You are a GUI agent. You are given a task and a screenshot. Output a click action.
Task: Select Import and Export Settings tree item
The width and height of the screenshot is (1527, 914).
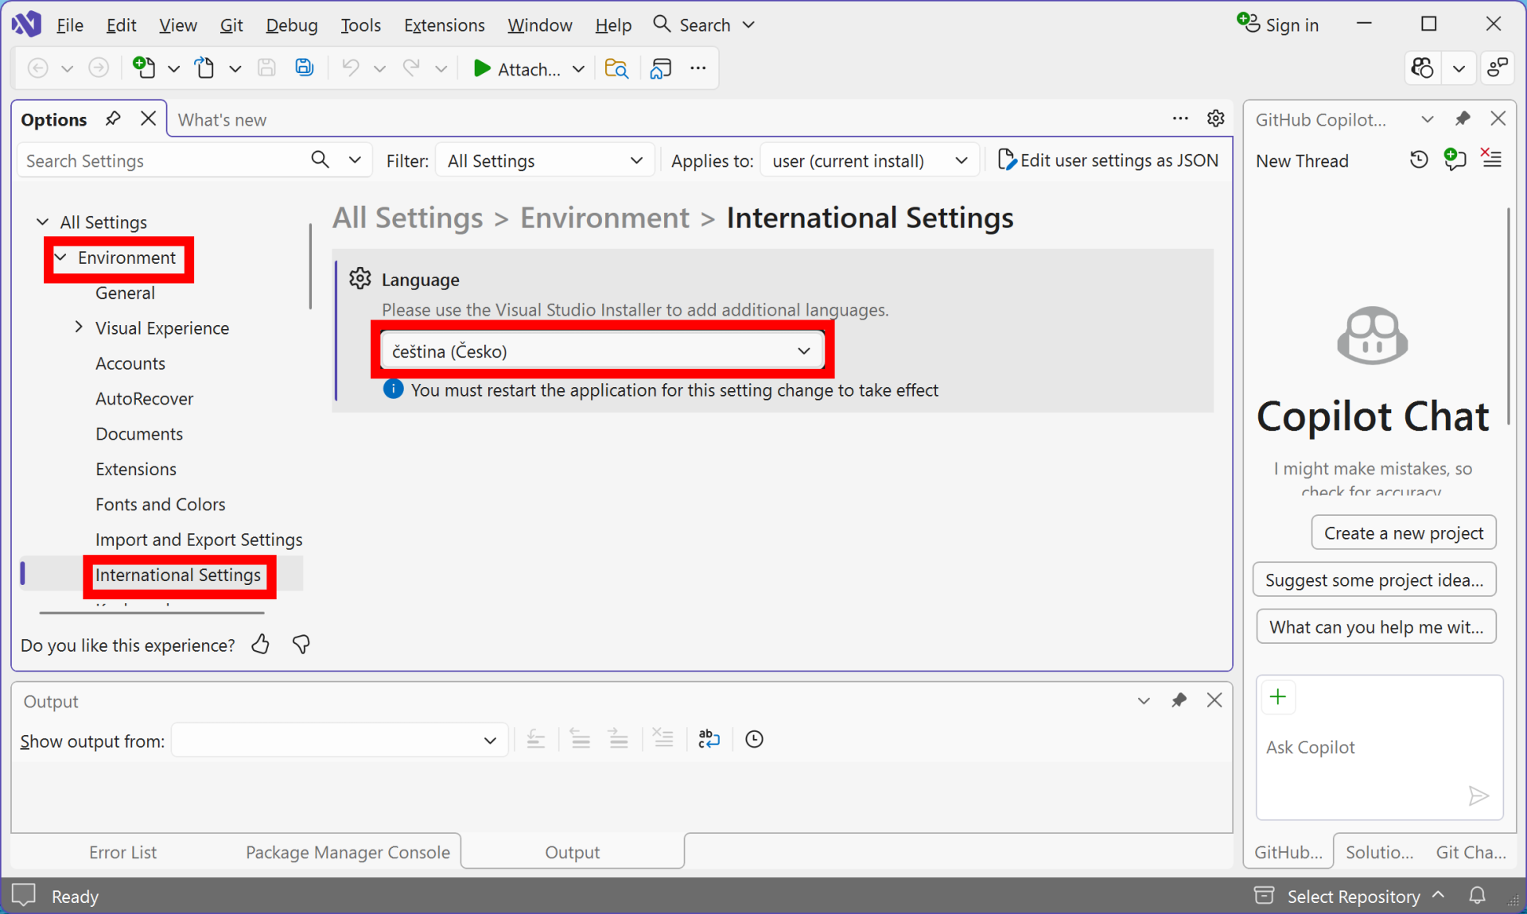point(199,539)
